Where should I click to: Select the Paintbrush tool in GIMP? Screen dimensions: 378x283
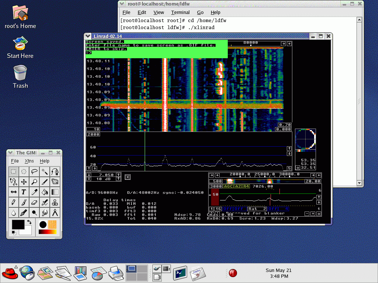pyautogui.click(x=24, y=202)
